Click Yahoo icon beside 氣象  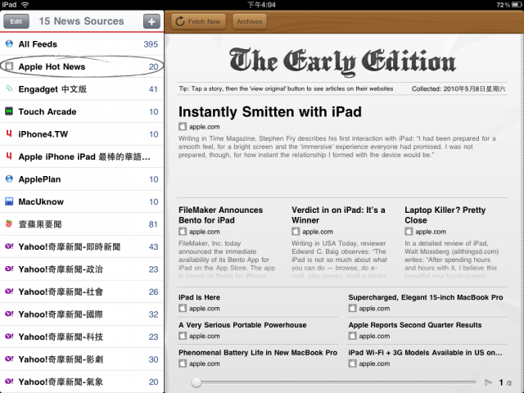click(x=9, y=381)
